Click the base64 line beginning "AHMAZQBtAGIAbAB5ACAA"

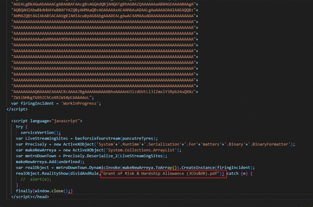pyautogui.click(x=105, y=16)
